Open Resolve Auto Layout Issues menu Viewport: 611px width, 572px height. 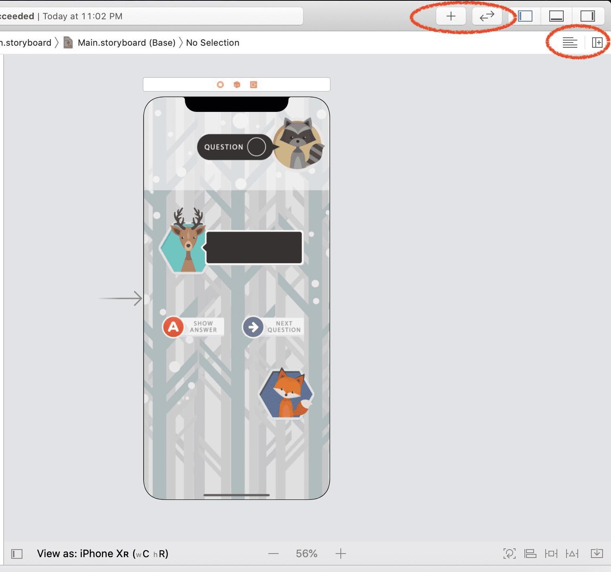point(572,554)
